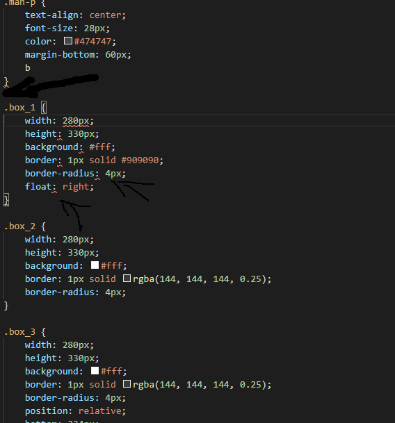
Task: Open rgba border color swatch in .box_2
Action: coord(127,278)
